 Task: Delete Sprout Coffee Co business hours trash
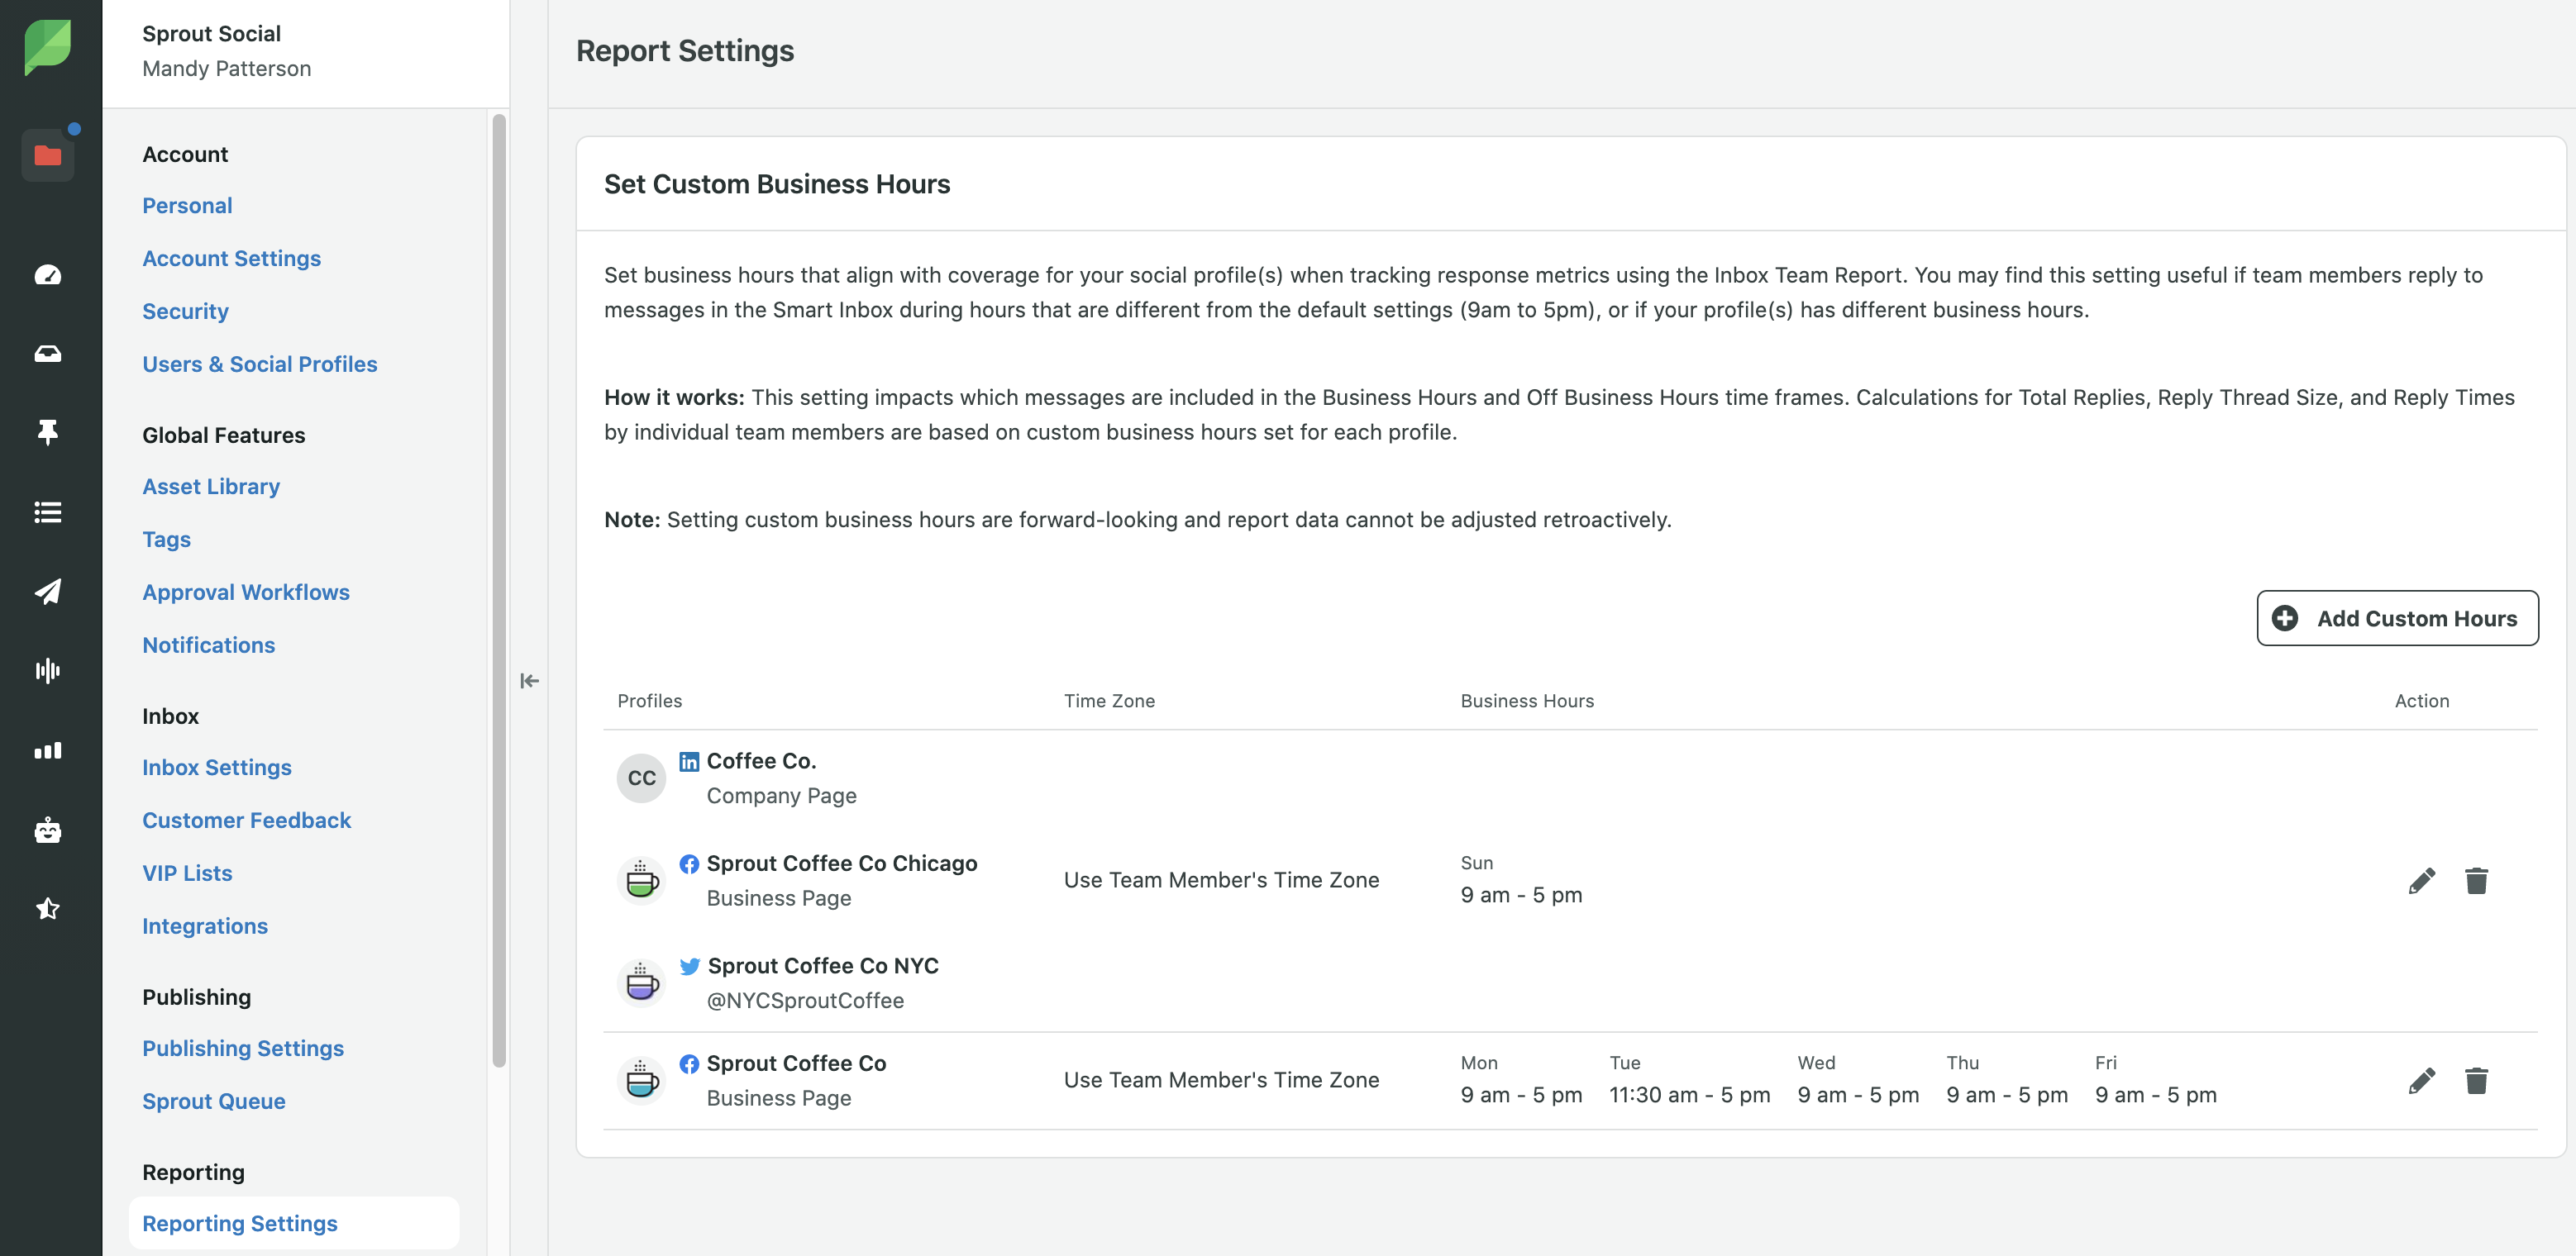(x=2476, y=1080)
